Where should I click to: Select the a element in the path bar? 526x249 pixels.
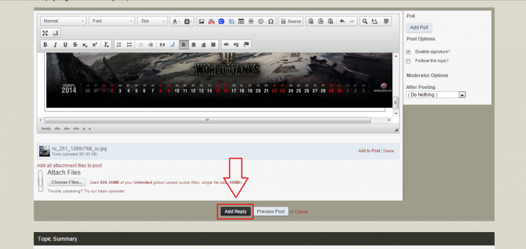(89, 128)
